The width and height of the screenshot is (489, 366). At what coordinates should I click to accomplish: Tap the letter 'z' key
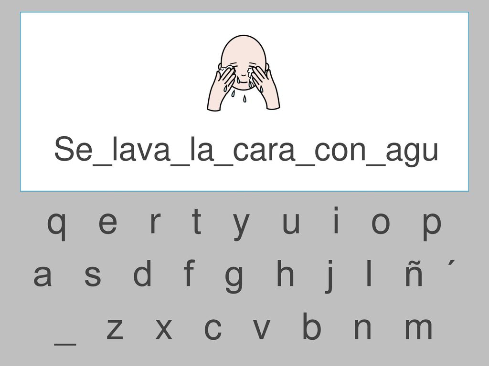coord(115,329)
